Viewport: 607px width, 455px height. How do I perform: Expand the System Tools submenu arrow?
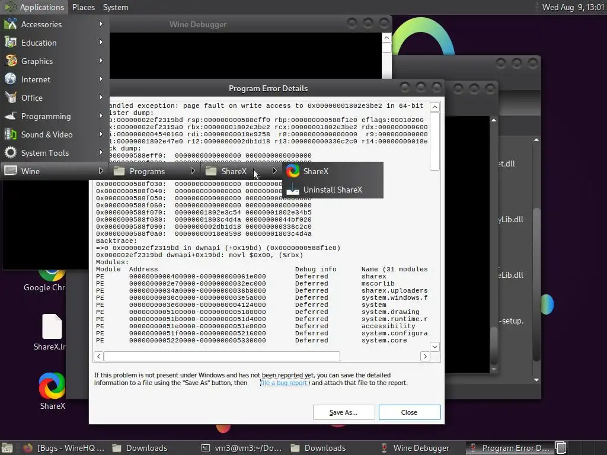click(x=101, y=152)
